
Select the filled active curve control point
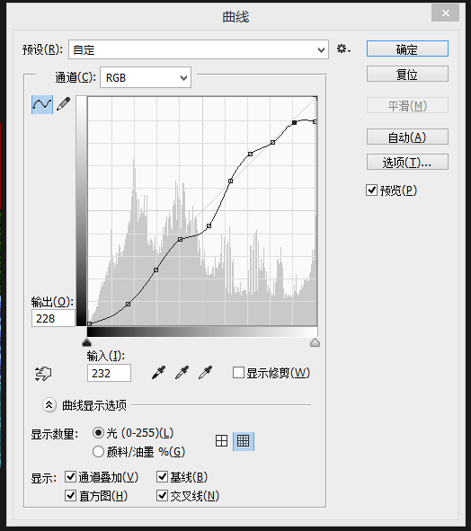294,122
